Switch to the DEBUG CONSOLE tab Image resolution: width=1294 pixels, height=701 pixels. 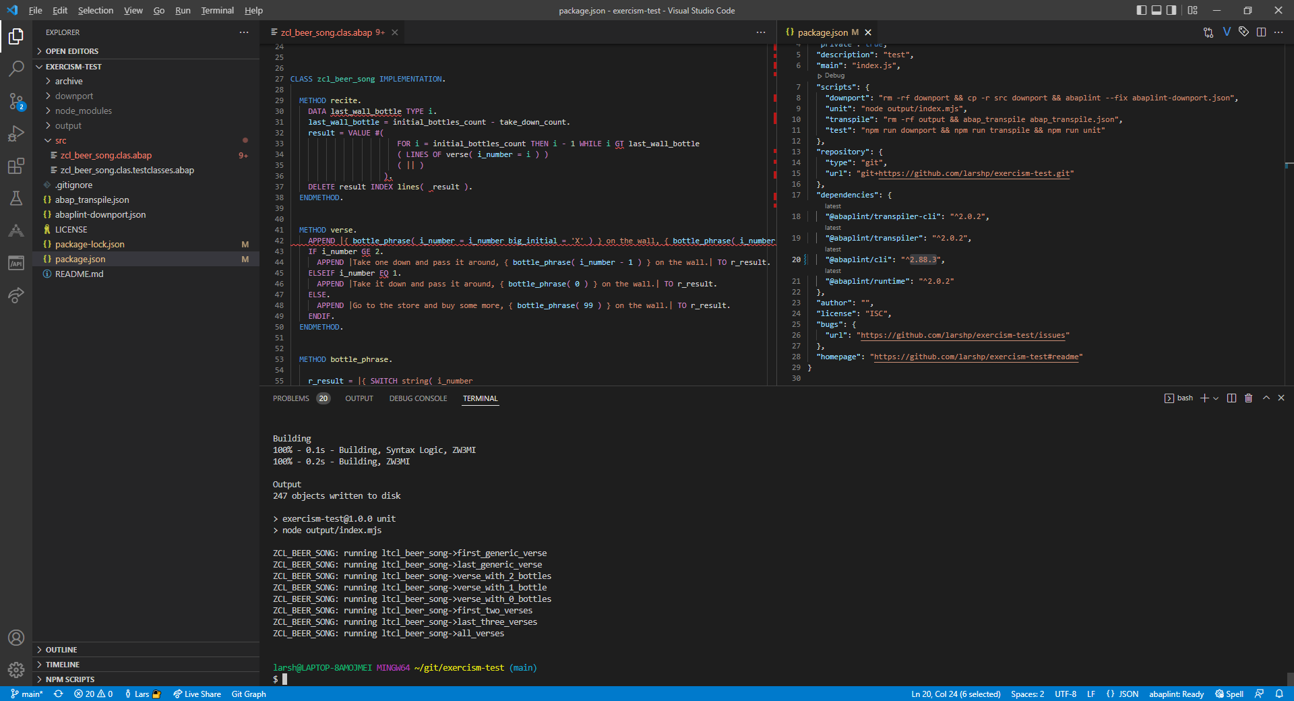click(x=418, y=398)
